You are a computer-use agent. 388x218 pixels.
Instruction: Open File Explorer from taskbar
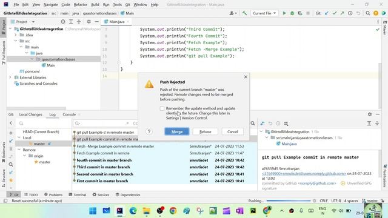(147, 211)
